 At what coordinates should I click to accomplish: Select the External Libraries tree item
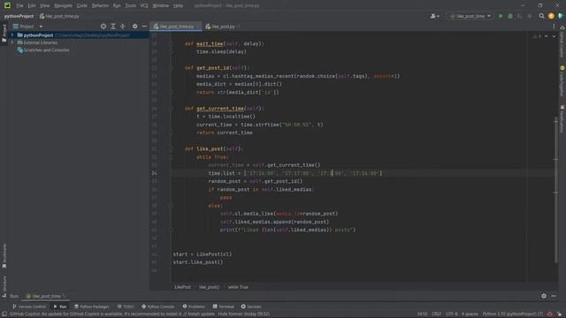(x=37, y=42)
